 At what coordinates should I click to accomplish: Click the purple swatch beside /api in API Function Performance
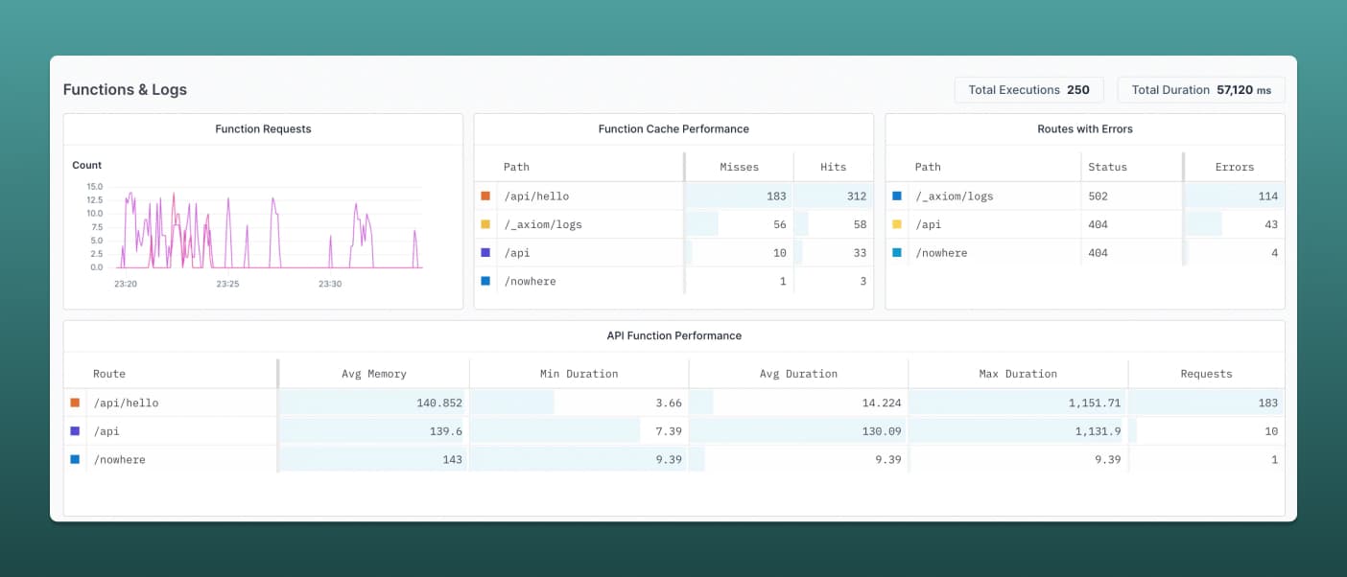pyautogui.click(x=75, y=431)
